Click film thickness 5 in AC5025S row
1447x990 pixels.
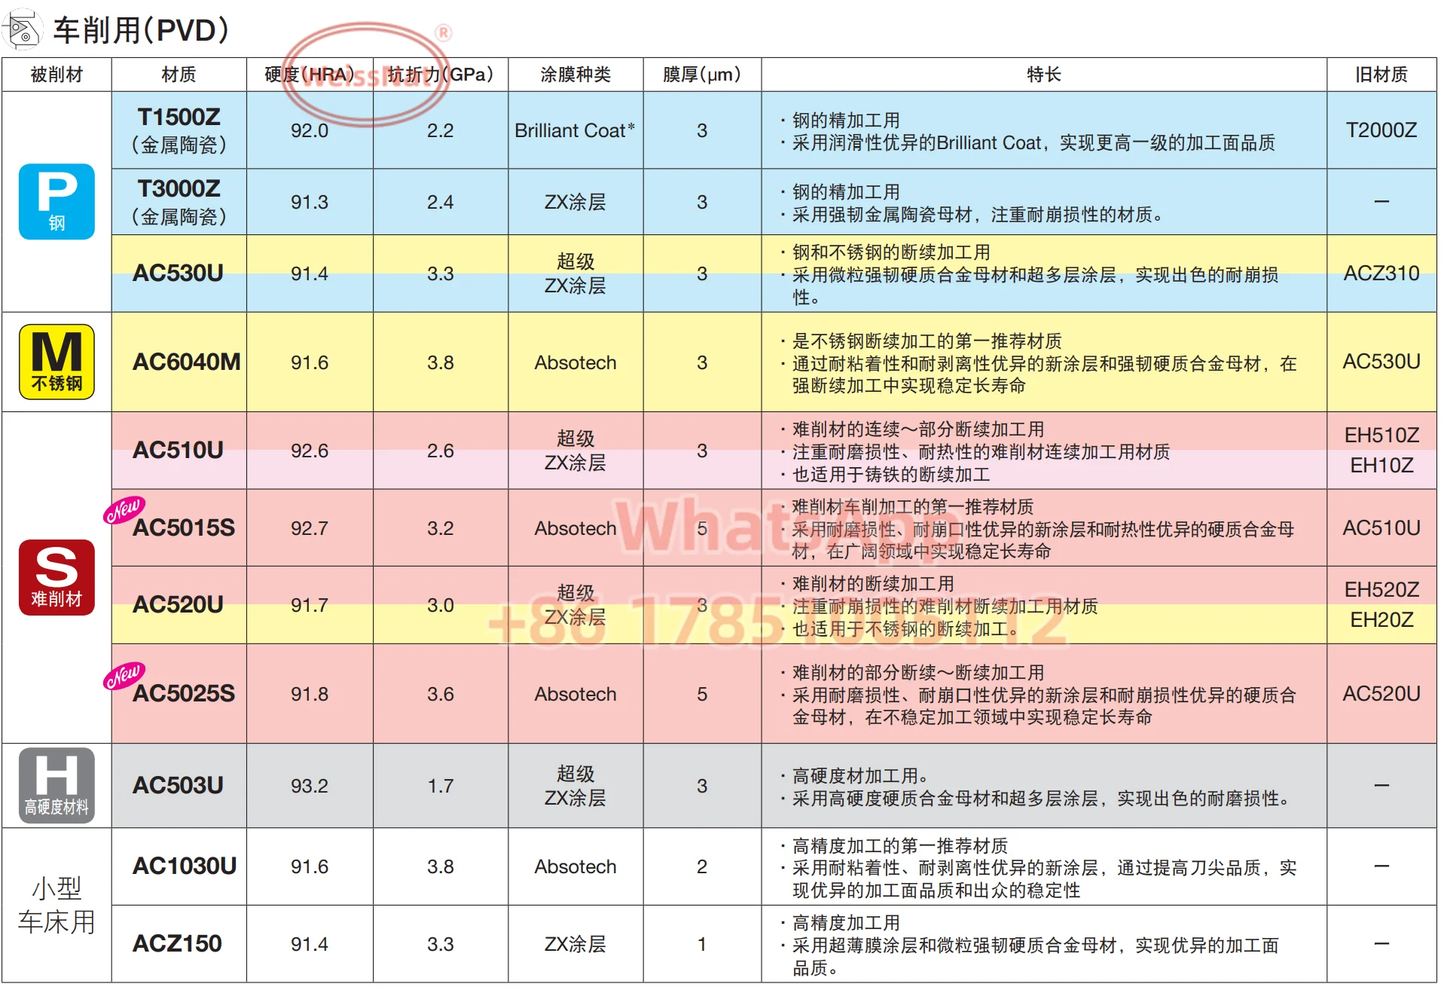click(x=702, y=694)
